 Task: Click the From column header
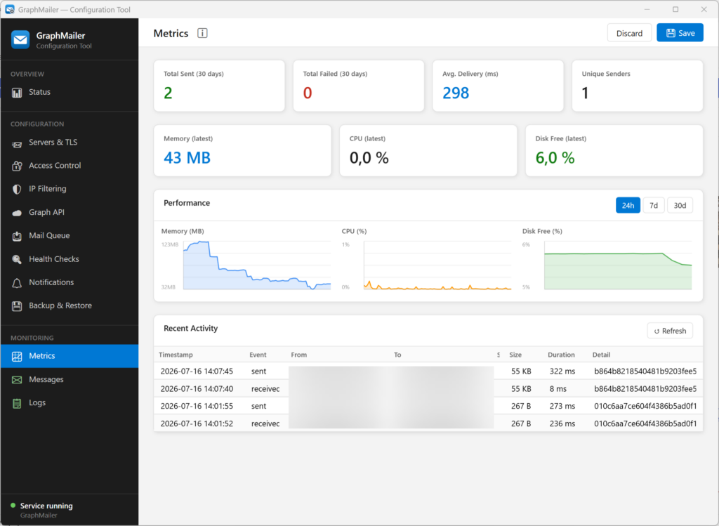[x=299, y=355]
